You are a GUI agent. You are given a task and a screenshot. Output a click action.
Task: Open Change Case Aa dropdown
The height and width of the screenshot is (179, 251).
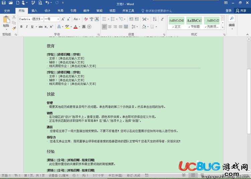coord(77,19)
